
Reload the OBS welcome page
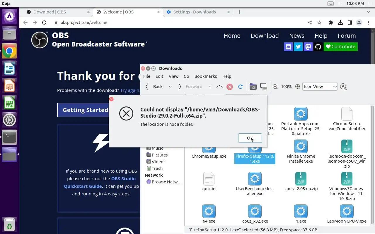point(44,23)
